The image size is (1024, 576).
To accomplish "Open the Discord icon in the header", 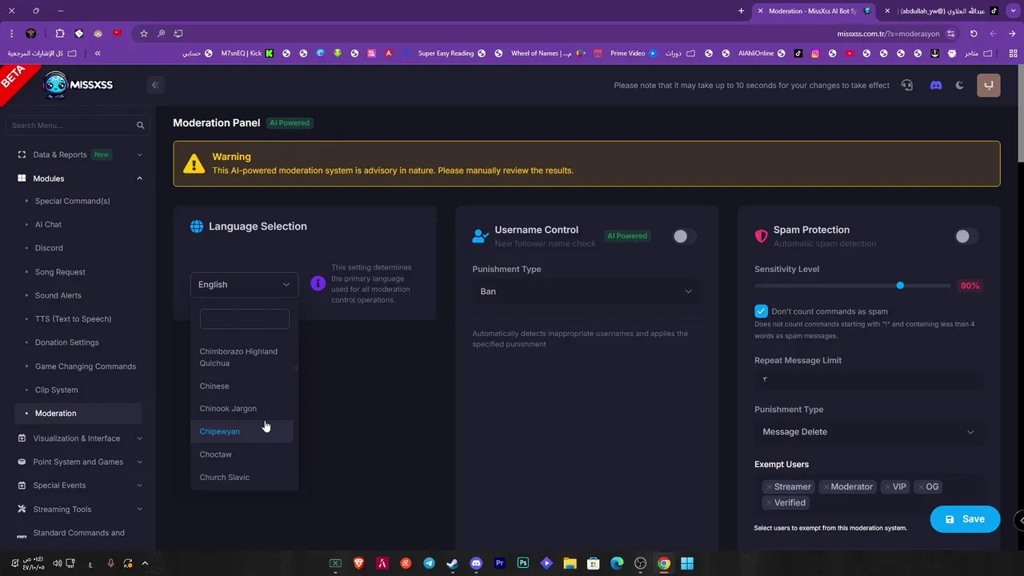I will click(x=936, y=85).
